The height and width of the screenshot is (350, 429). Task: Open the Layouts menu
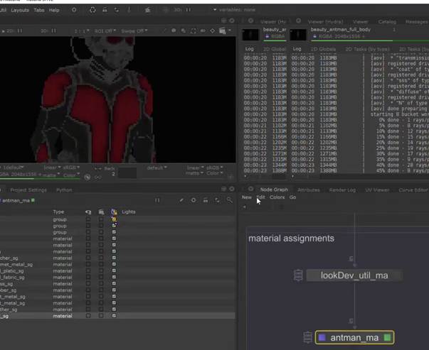(20, 11)
